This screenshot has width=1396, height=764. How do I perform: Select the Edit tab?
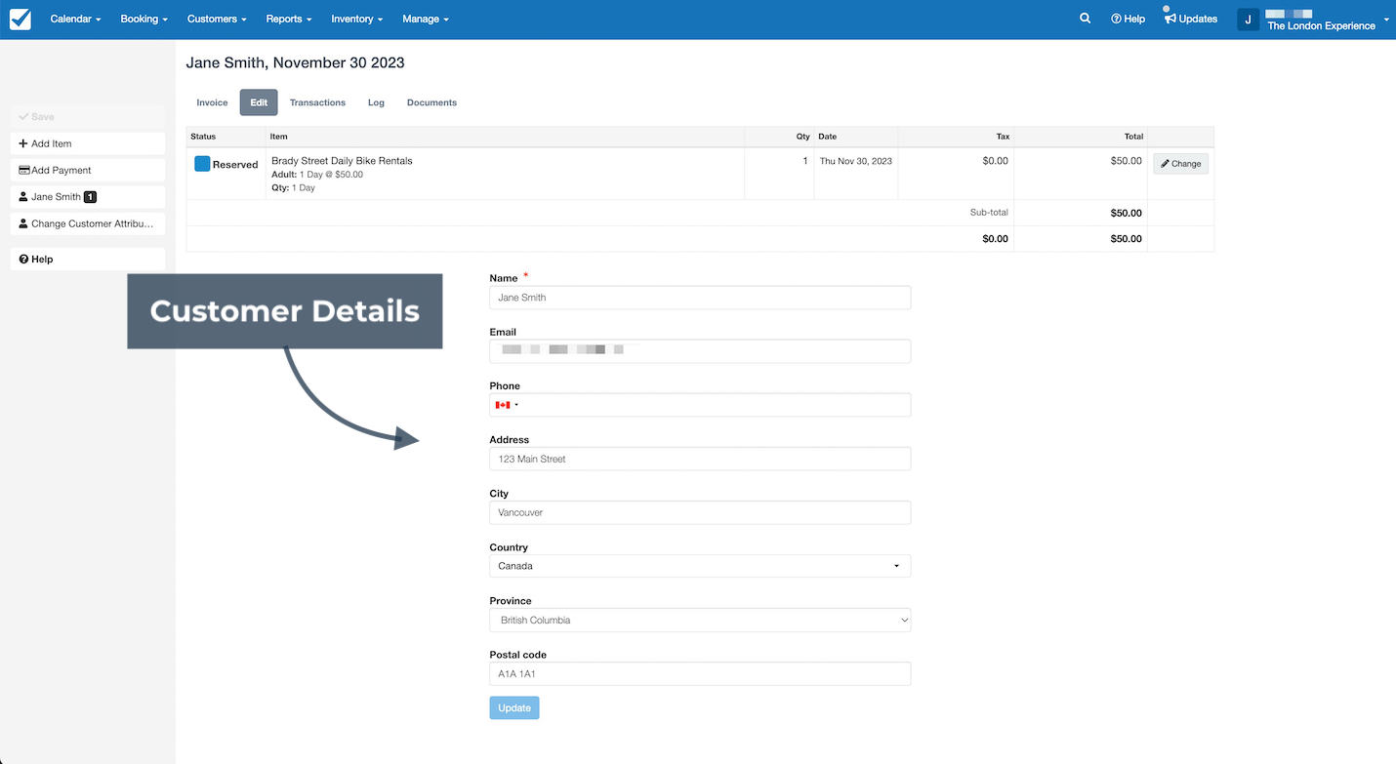[259, 102]
